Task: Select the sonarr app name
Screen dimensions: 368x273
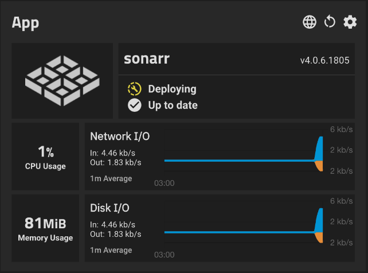Action: (147, 59)
